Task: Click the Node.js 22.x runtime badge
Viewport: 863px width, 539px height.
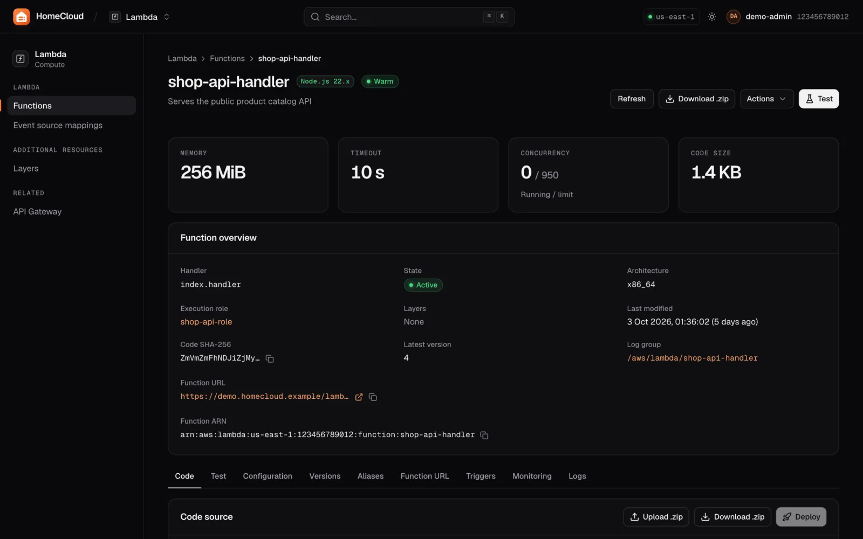Action: point(325,81)
